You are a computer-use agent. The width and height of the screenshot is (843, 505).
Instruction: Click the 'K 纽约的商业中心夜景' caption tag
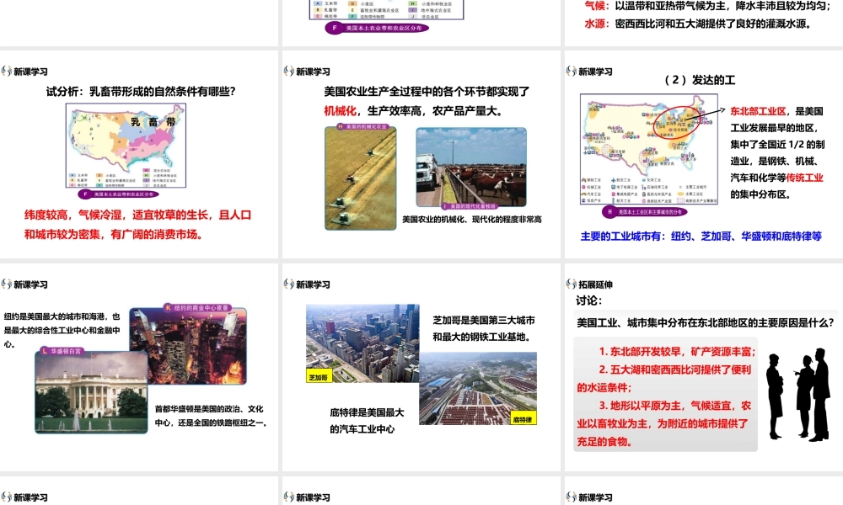(197, 308)
